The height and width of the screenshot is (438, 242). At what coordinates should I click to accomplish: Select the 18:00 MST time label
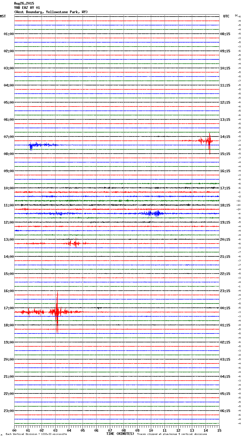coord(9,325)
